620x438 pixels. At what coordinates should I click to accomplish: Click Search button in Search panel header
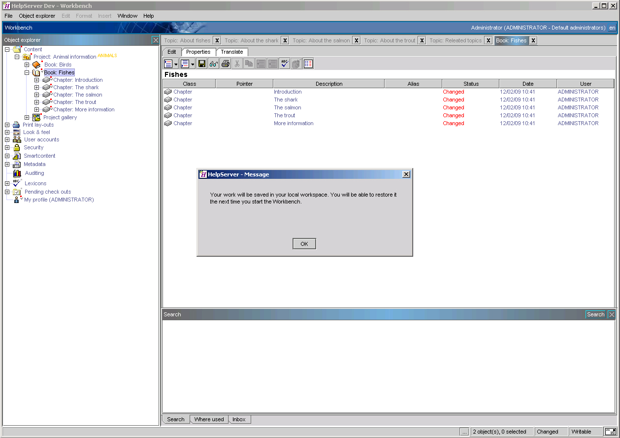595,314
